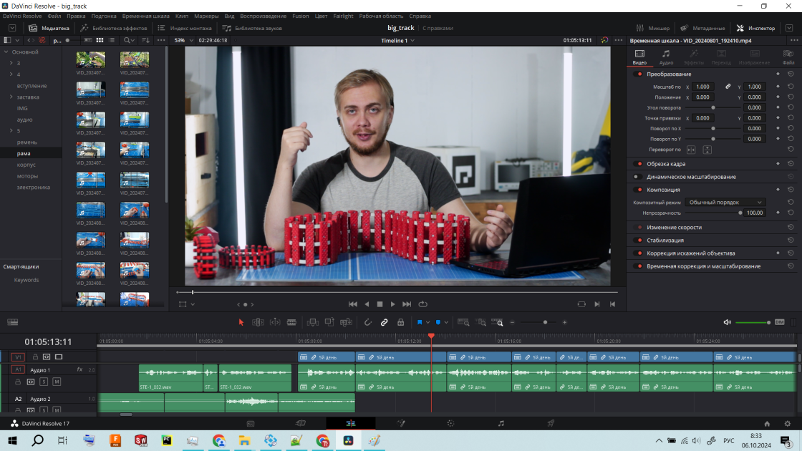Click the Position Lock padlock icon
The image size is (802, 451).
point(400,322)
